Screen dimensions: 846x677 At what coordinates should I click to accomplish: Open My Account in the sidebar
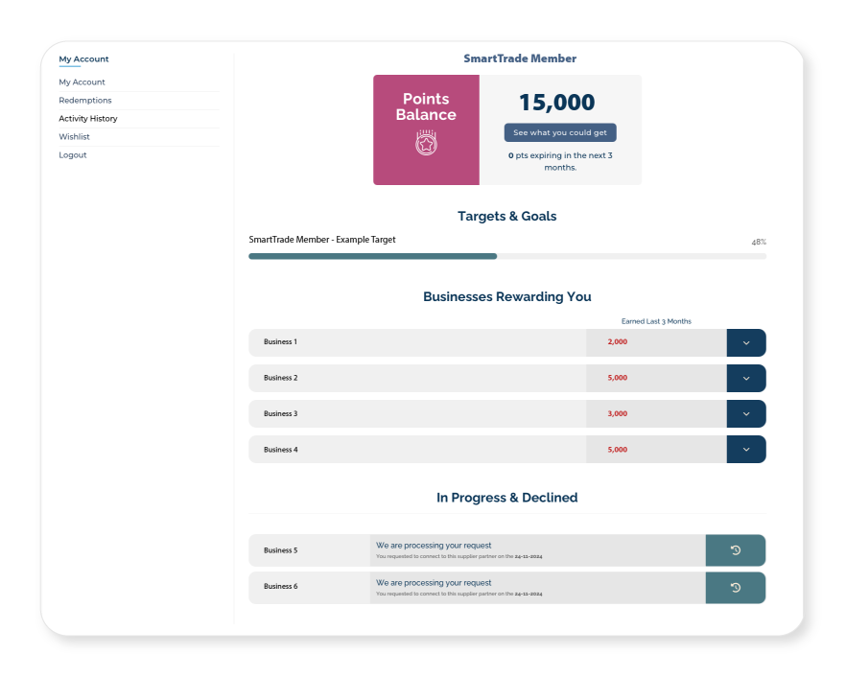click(82, 82)
